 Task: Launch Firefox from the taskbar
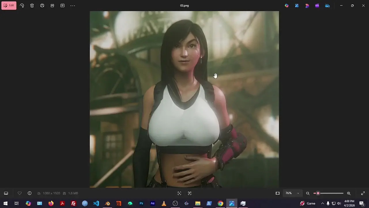tap(51, 203)
